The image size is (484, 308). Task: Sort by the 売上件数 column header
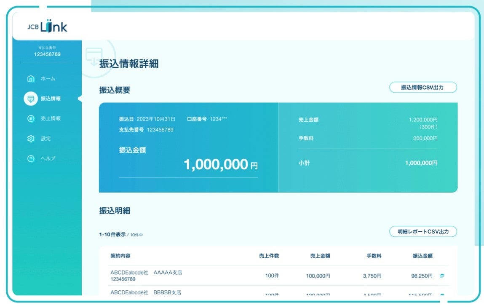coord(269,256)
